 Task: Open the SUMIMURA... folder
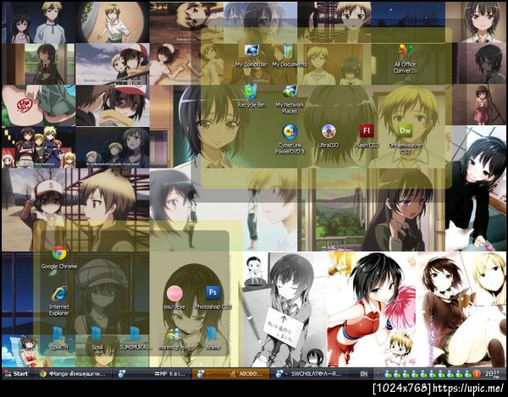pyautogui.click(x=135, y=338)
